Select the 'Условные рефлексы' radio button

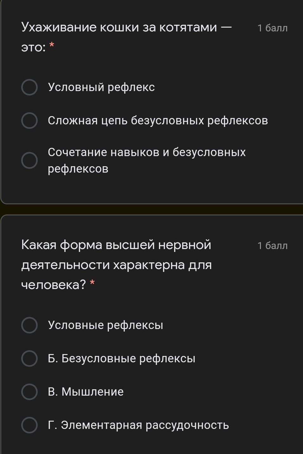[x=29, y=325]
